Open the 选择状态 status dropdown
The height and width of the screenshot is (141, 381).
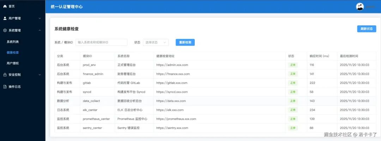[x=156, y=42]
